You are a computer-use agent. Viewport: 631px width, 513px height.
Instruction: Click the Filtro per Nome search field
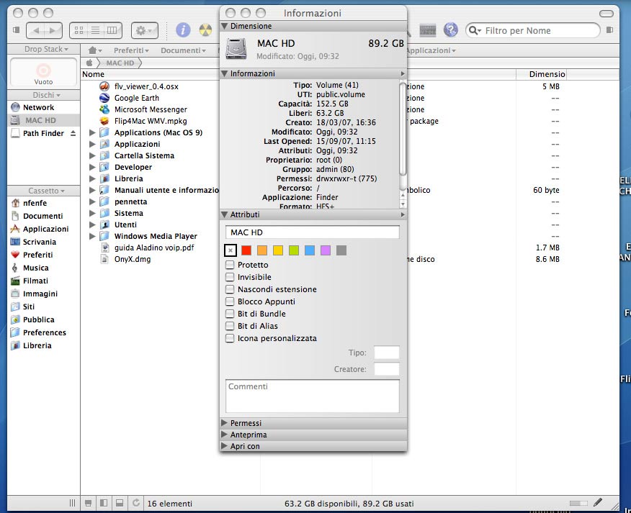[x=533, y=30]
